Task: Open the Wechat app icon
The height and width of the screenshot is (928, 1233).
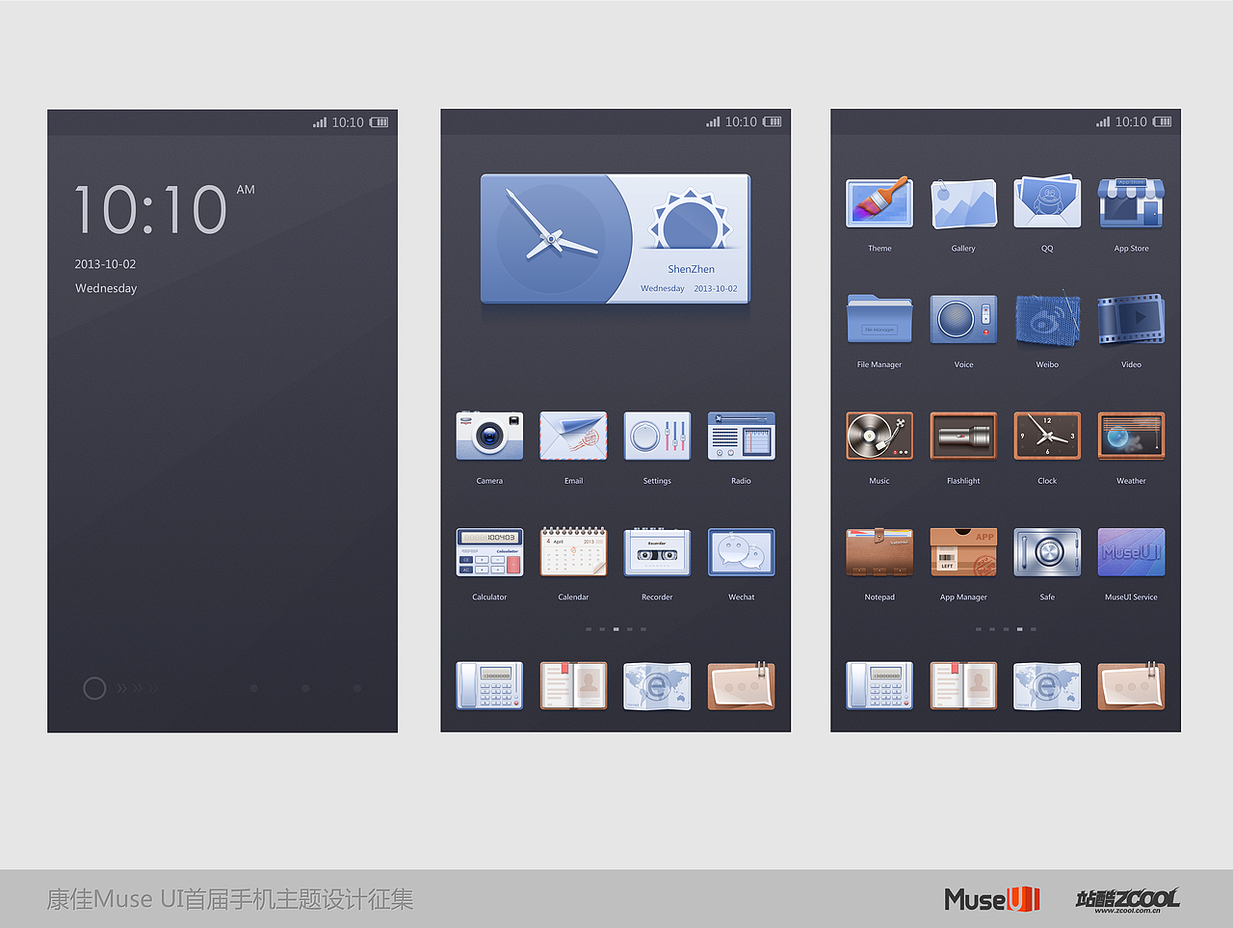Action: (x=741, y=552)
